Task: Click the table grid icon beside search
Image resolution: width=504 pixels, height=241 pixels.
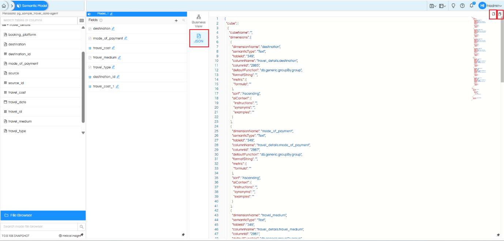Action: click(x=82, y=20)
